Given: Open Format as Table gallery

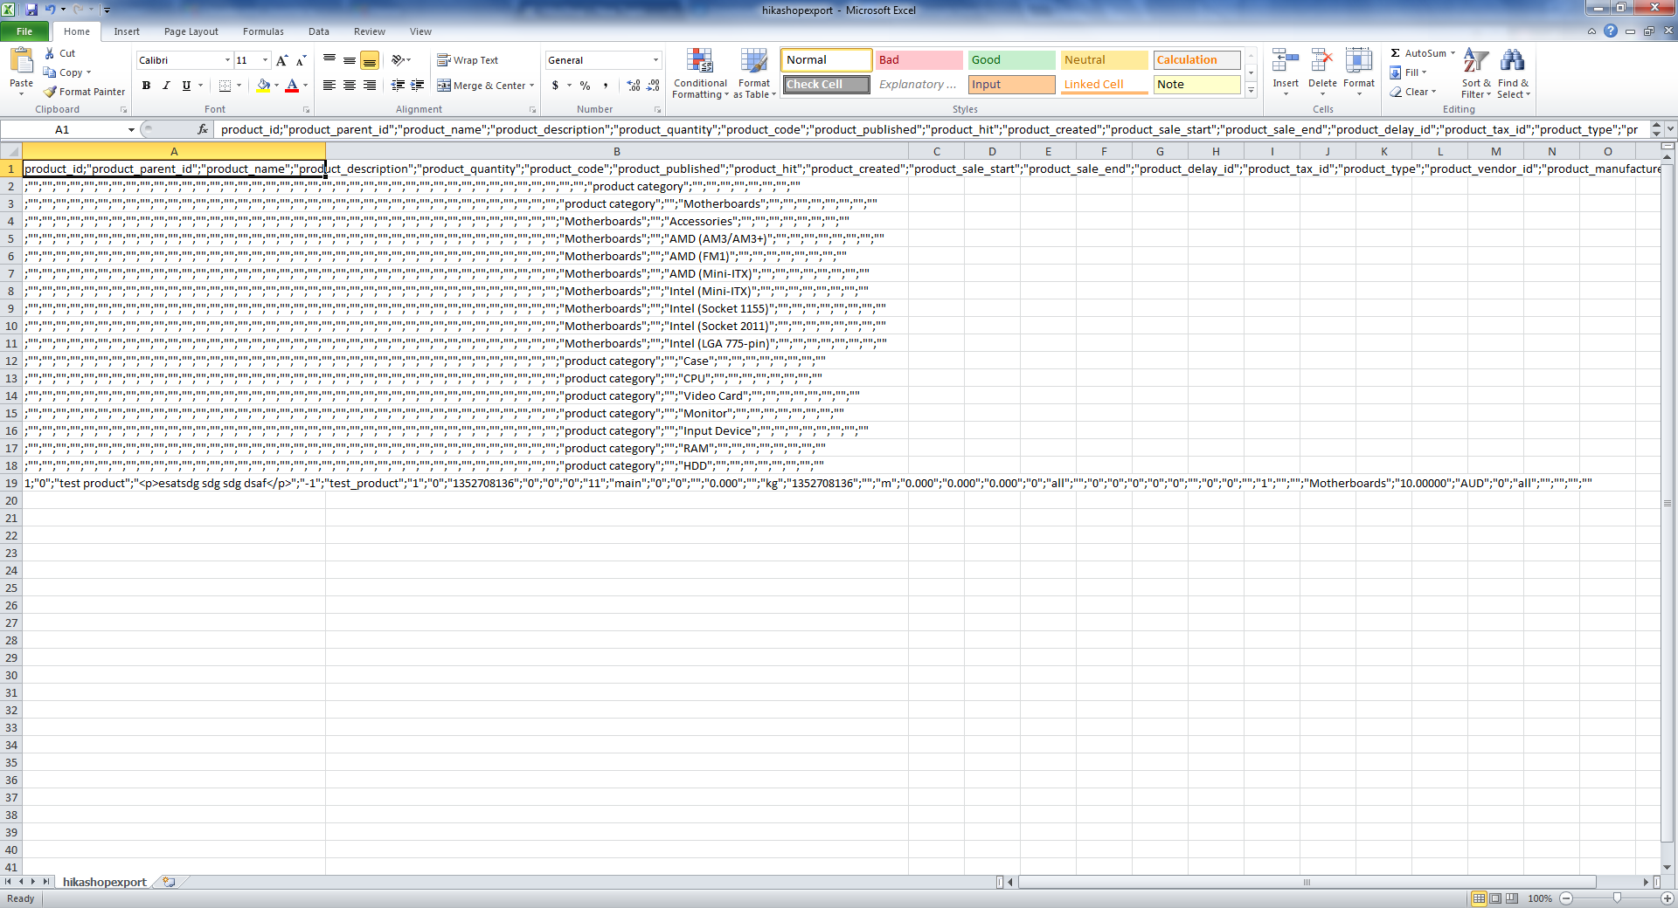Looking at the screenshot, I should pyautogui.click(x=754, y=73).
